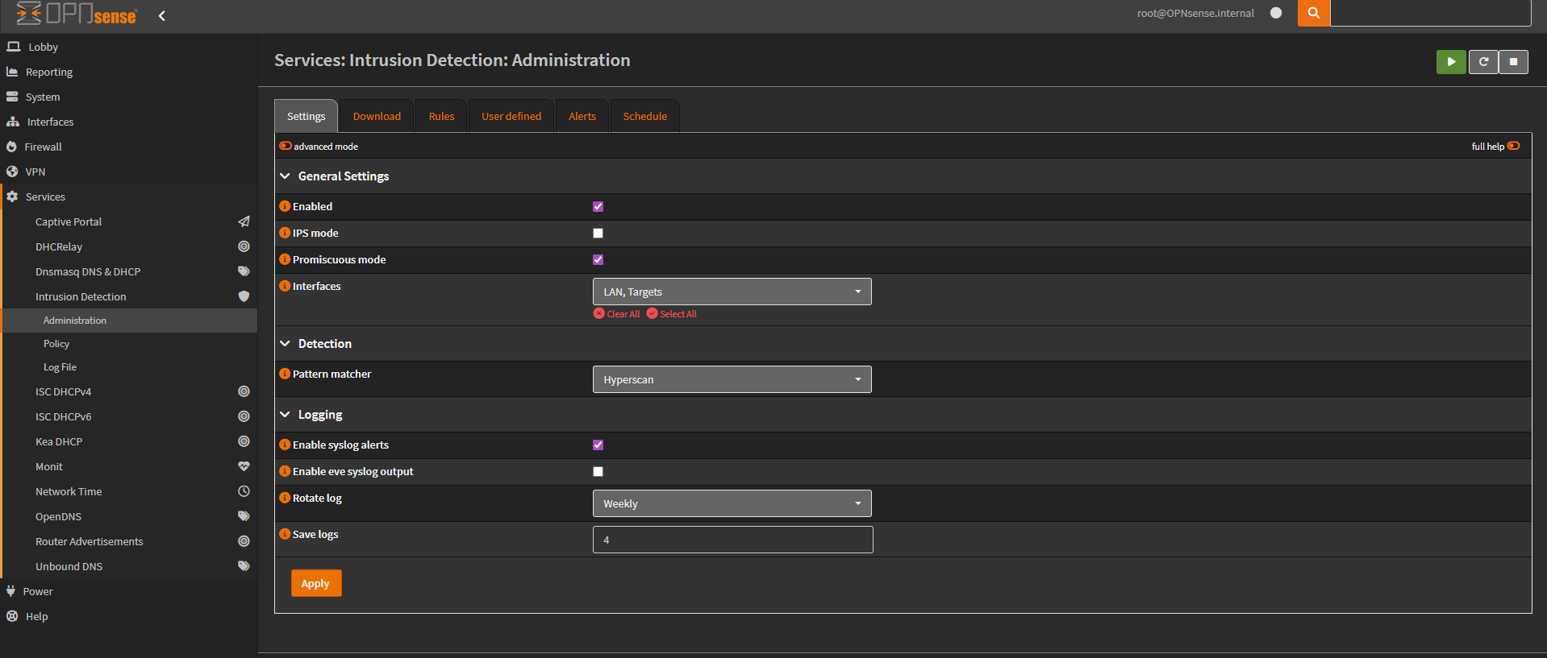Screen dimensions: 1547x658
Task: Click inside the Save logs field
Action: coord(732,540)
